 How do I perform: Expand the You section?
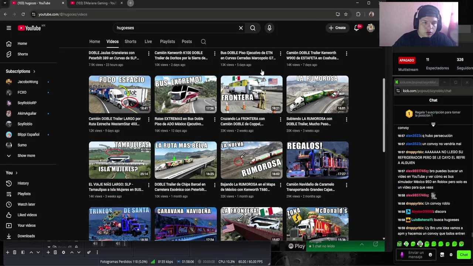point(12,173)
